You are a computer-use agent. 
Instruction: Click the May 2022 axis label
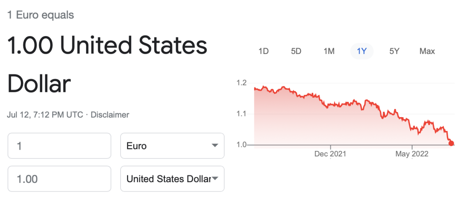tap(412, 154)
